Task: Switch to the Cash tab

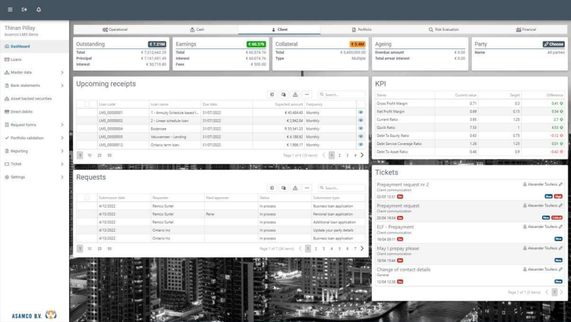Action: click(x=197, y=30)
